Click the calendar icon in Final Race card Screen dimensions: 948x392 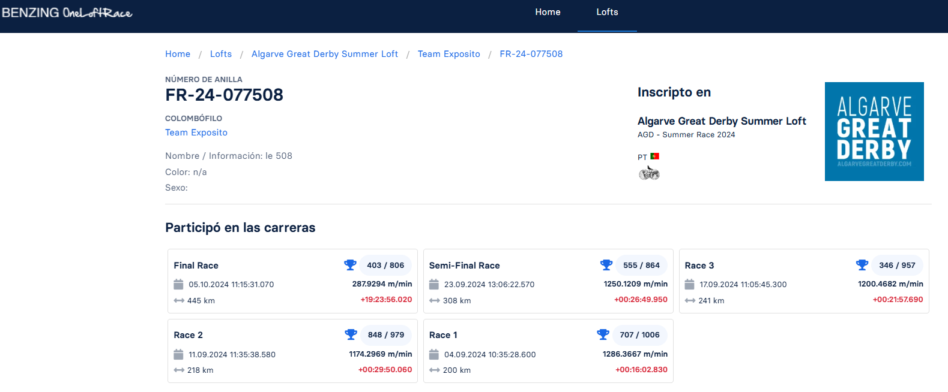[x=178, y=284]
